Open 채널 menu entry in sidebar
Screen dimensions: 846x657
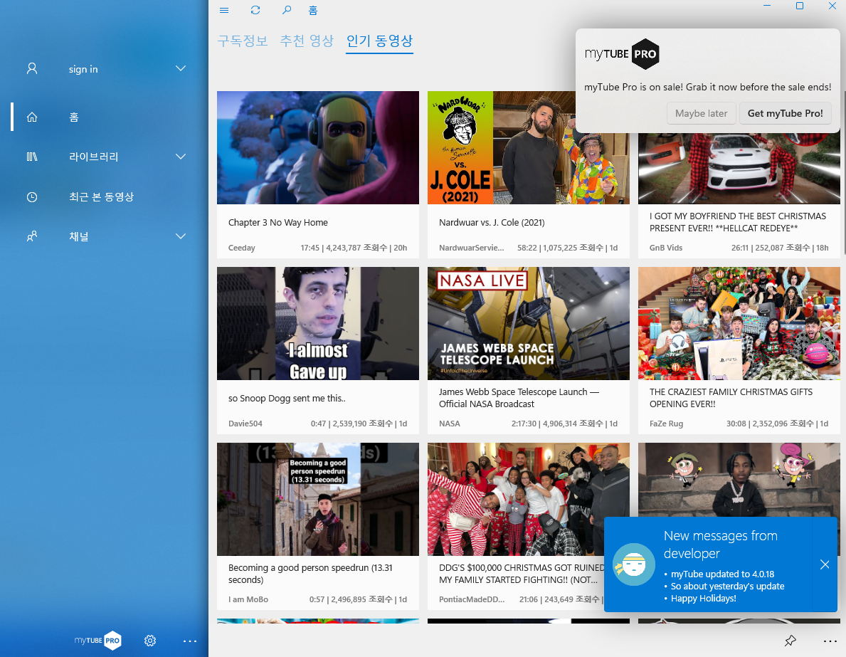coord(79,236)
